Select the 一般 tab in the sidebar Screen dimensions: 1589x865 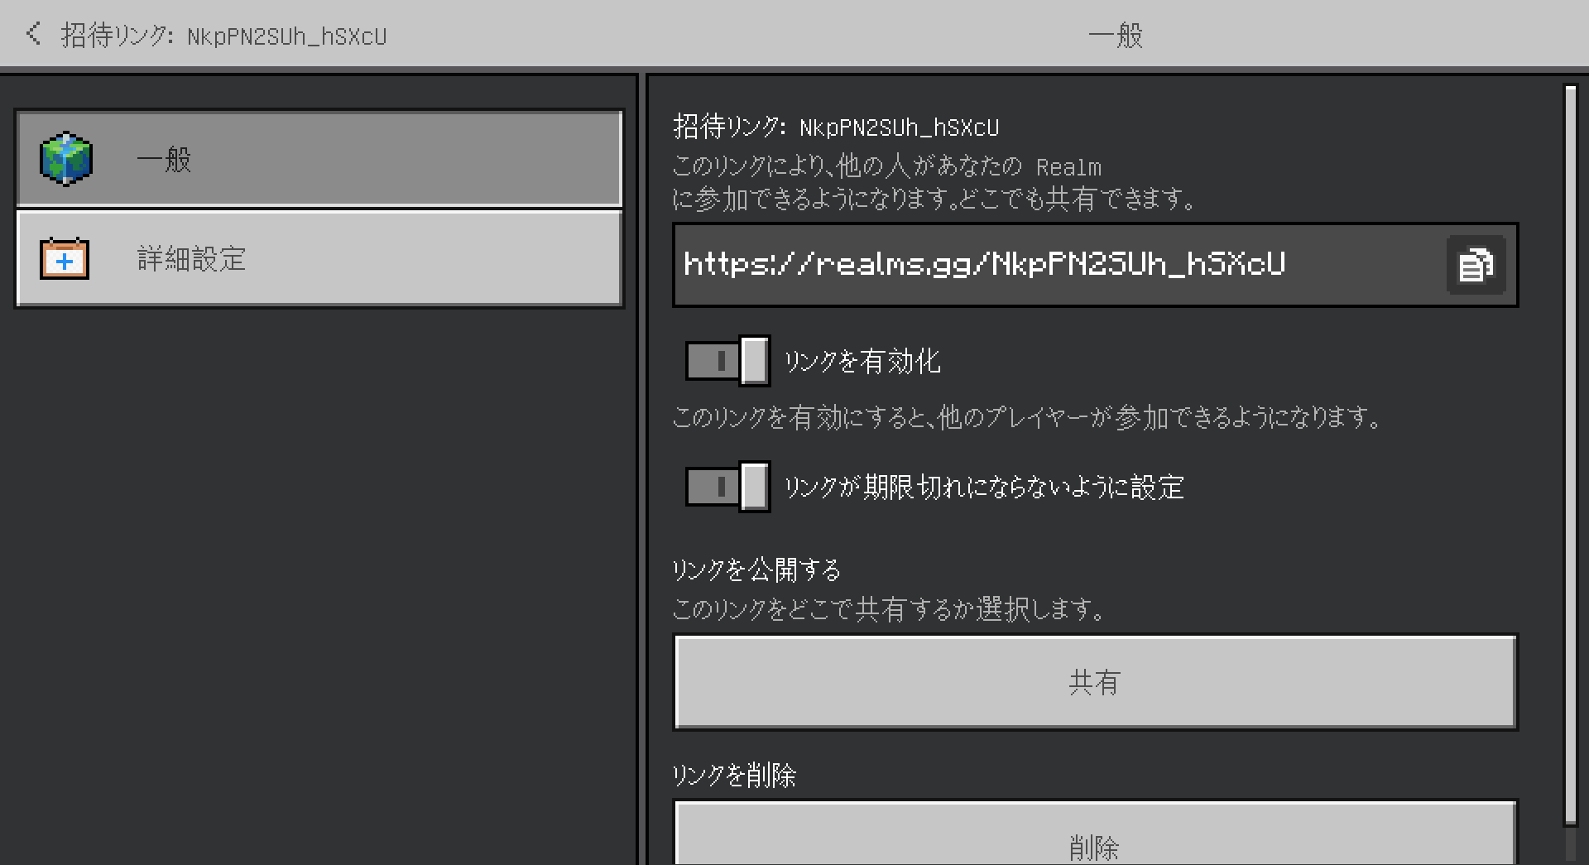pos(319,159)
